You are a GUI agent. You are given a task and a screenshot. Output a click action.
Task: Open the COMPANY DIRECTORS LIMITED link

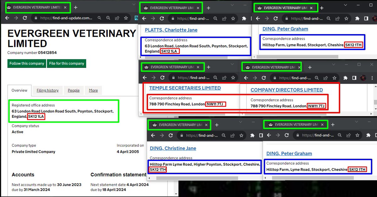[x=287, y=90]
